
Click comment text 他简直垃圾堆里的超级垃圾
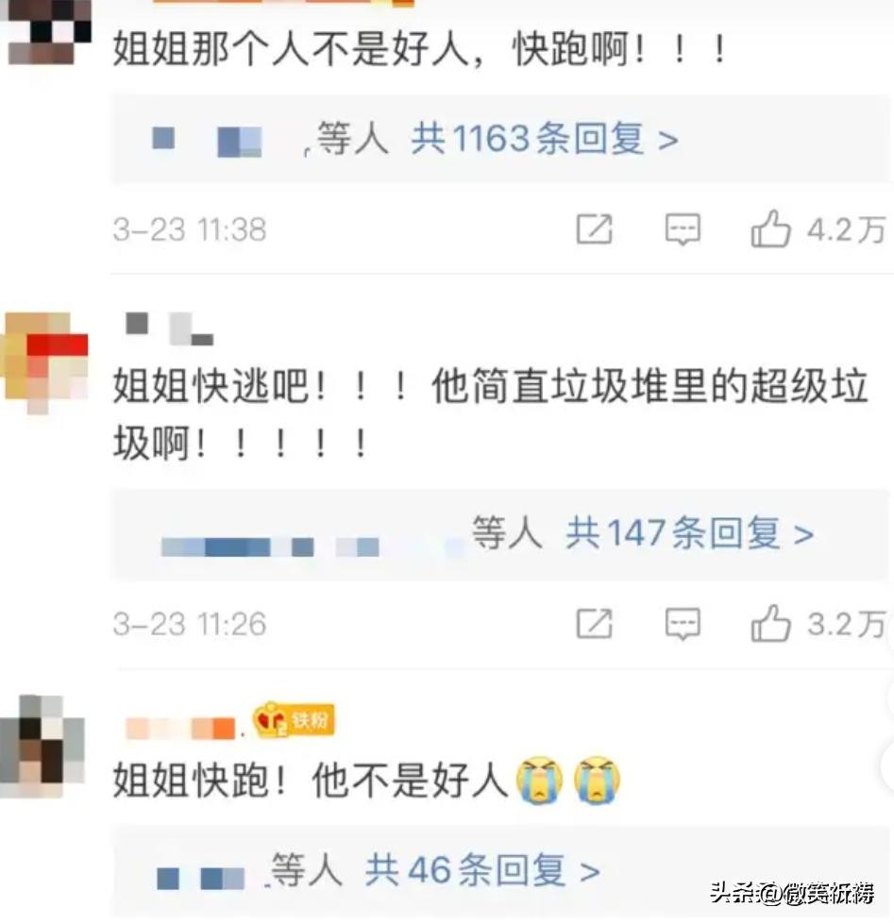(x=650, y=388)
